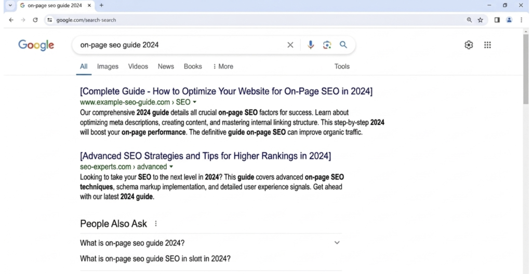532x274 pixels.
Task: Click the browser forward arrow
Action: click(23, 20)
